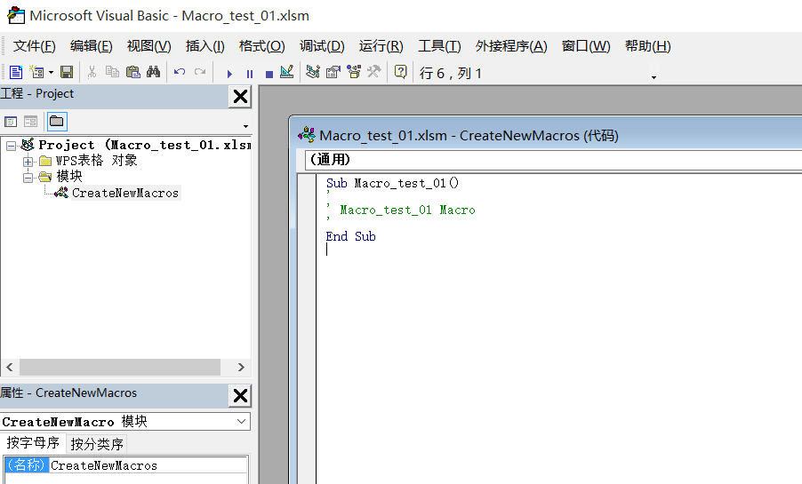
Task: Click the View WPS spreadsheet document icon
Action: [x=16, y=73]
